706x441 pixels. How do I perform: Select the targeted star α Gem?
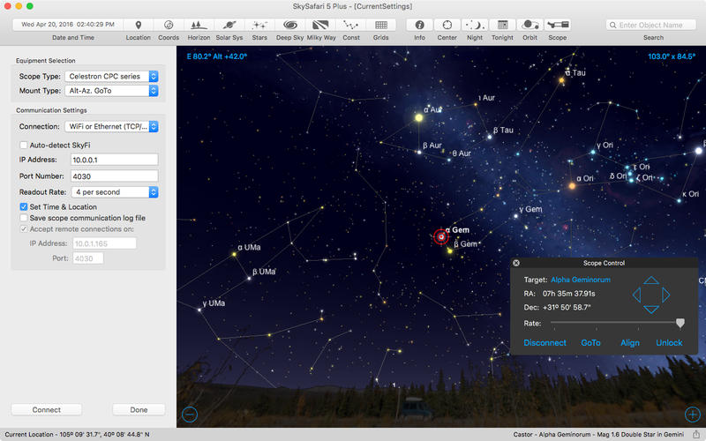[x=440, y=236]
